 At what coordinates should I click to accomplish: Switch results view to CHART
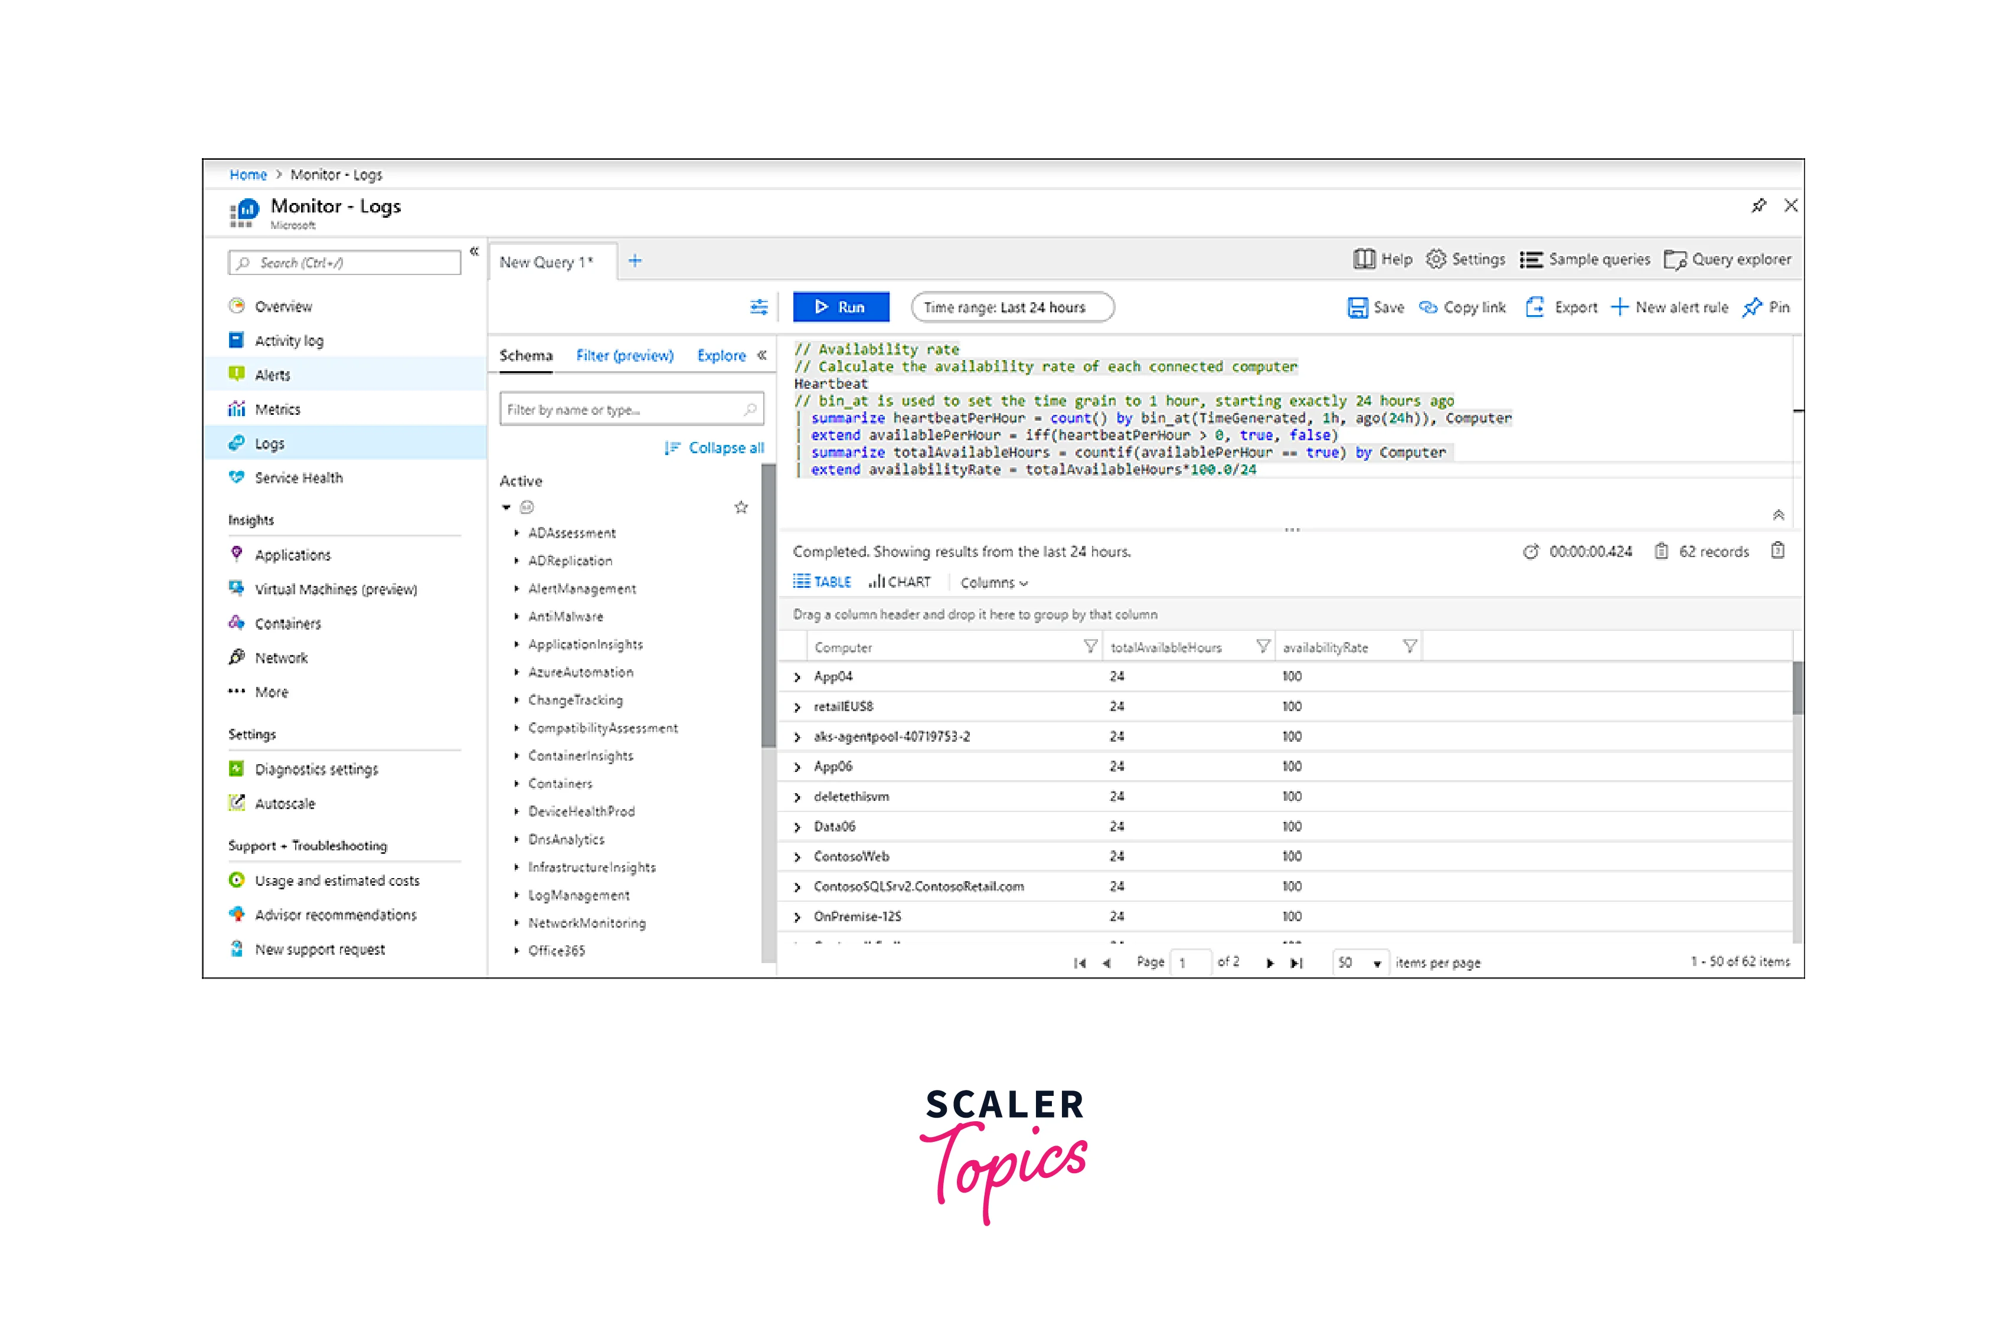pos(899,582)
